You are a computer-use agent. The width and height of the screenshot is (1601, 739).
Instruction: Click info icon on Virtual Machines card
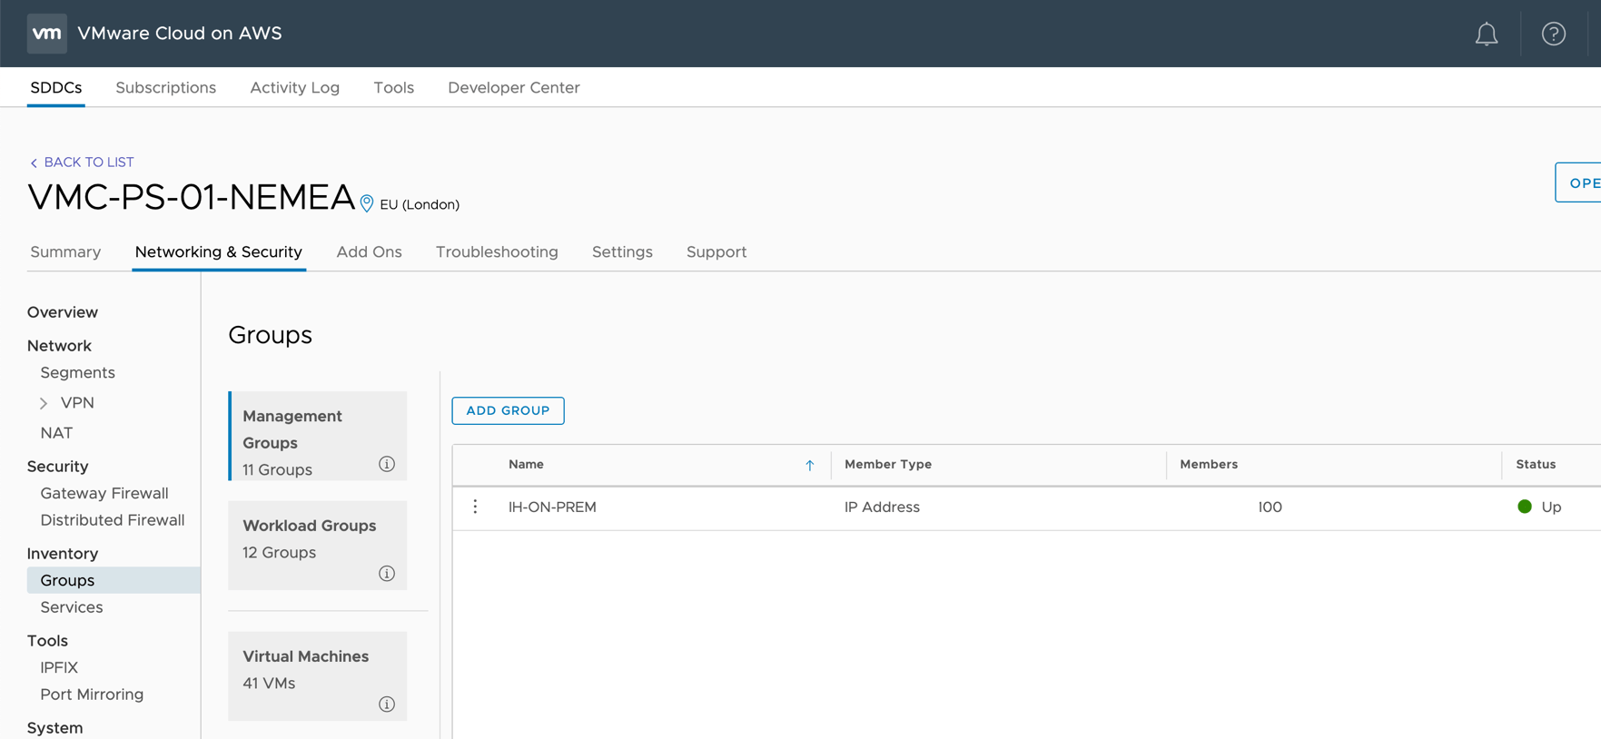pyautogui.click(x=387, y=704)
